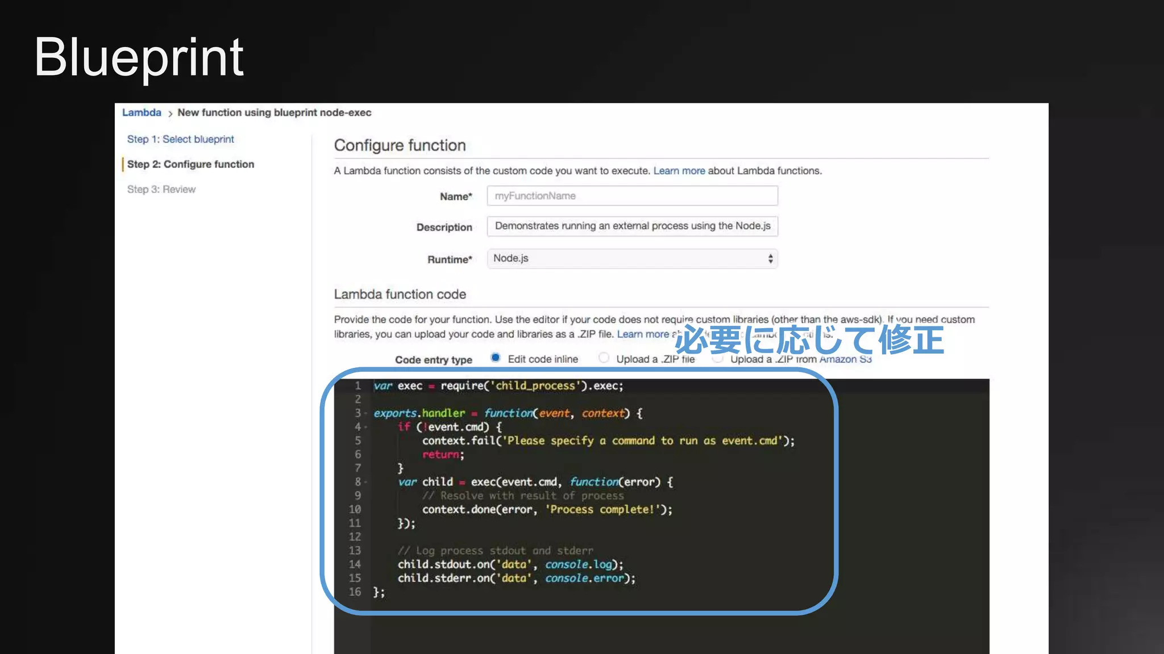Screen dimensions: 1164x654
Task: Collapse code fold arrow at line 8
Action: tap(365, 482)
